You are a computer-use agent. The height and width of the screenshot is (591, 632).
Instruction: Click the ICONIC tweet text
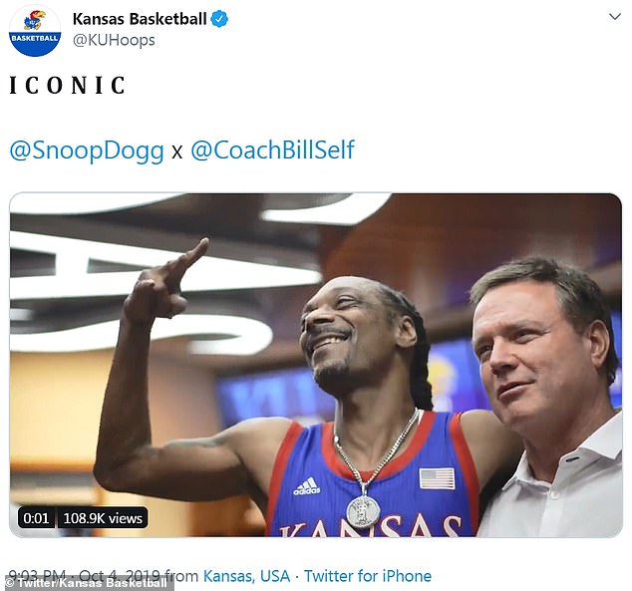(x=68, y=86)
